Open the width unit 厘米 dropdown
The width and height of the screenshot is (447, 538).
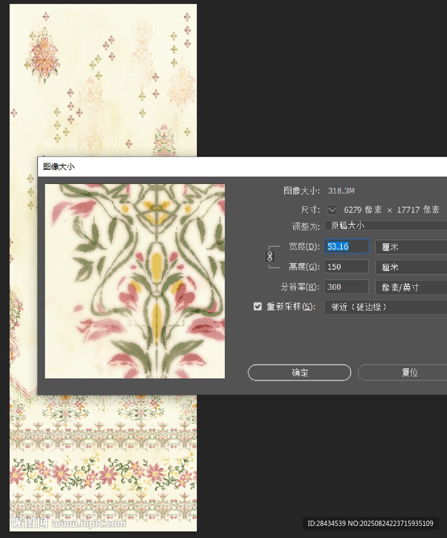411,247
